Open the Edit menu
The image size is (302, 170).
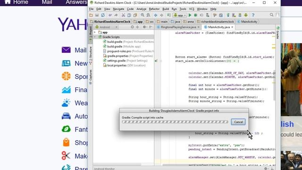pos(99,9)
